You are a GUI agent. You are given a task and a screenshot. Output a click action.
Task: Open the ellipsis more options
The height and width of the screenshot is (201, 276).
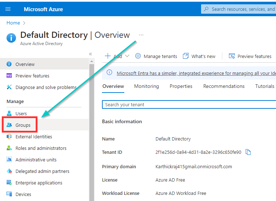tap(141, 35)
